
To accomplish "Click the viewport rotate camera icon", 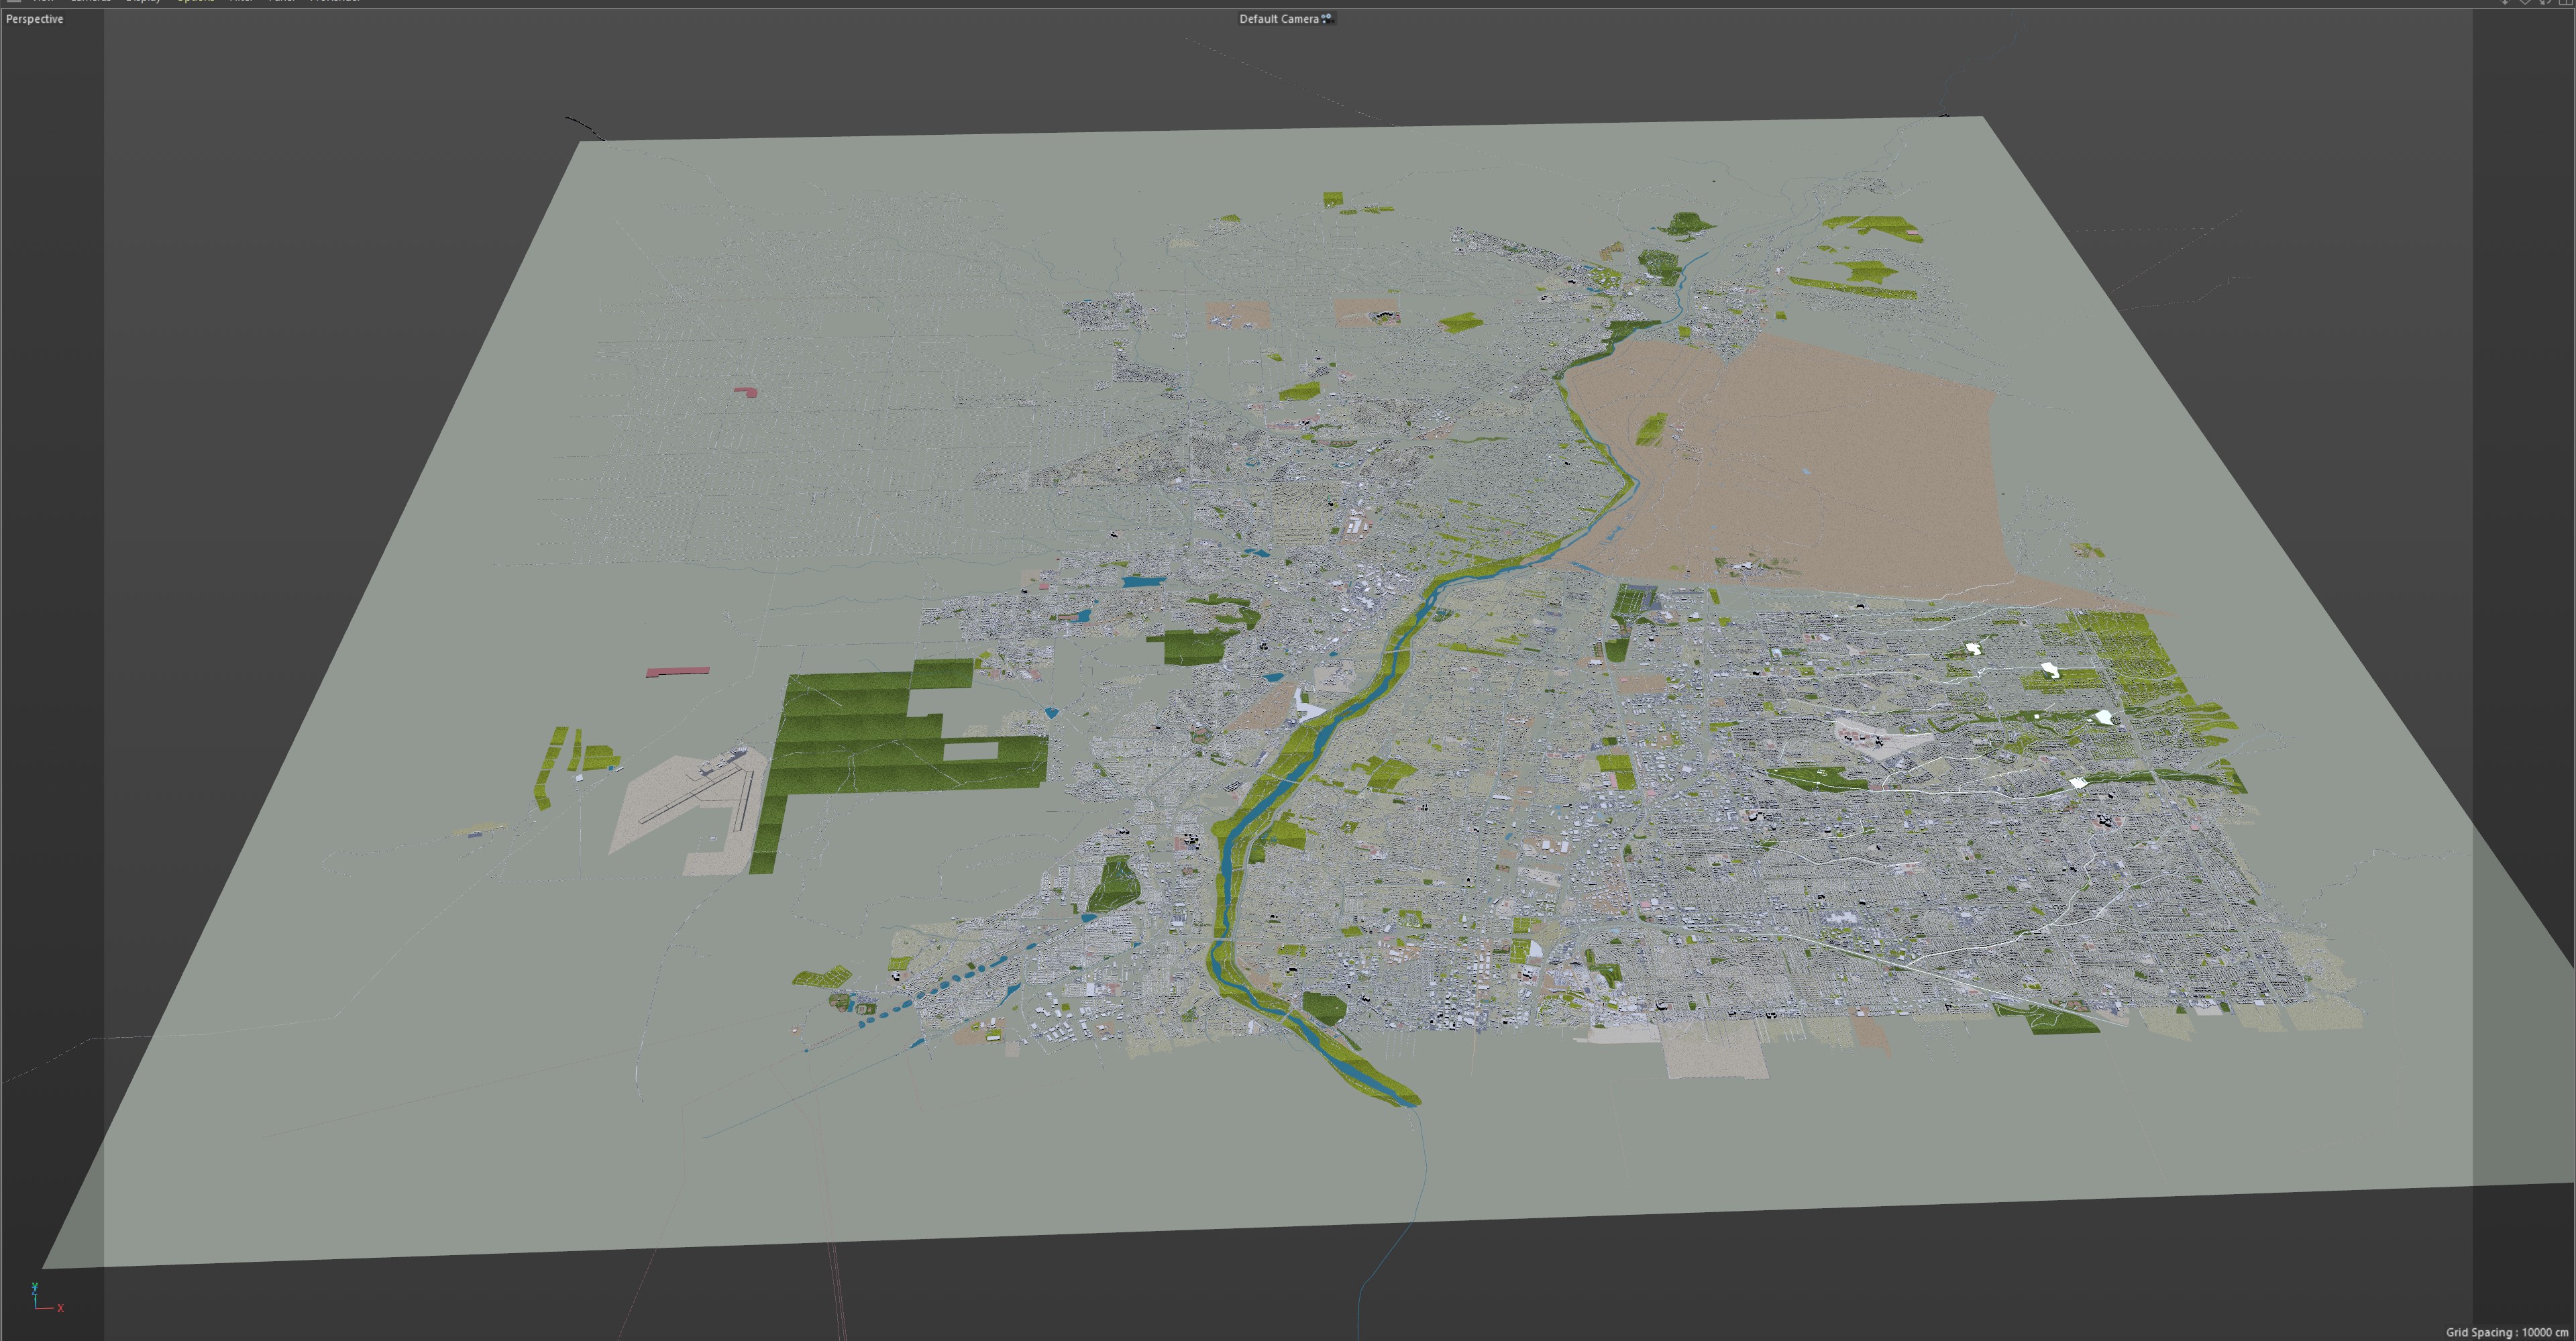I will click(2546, 2).
